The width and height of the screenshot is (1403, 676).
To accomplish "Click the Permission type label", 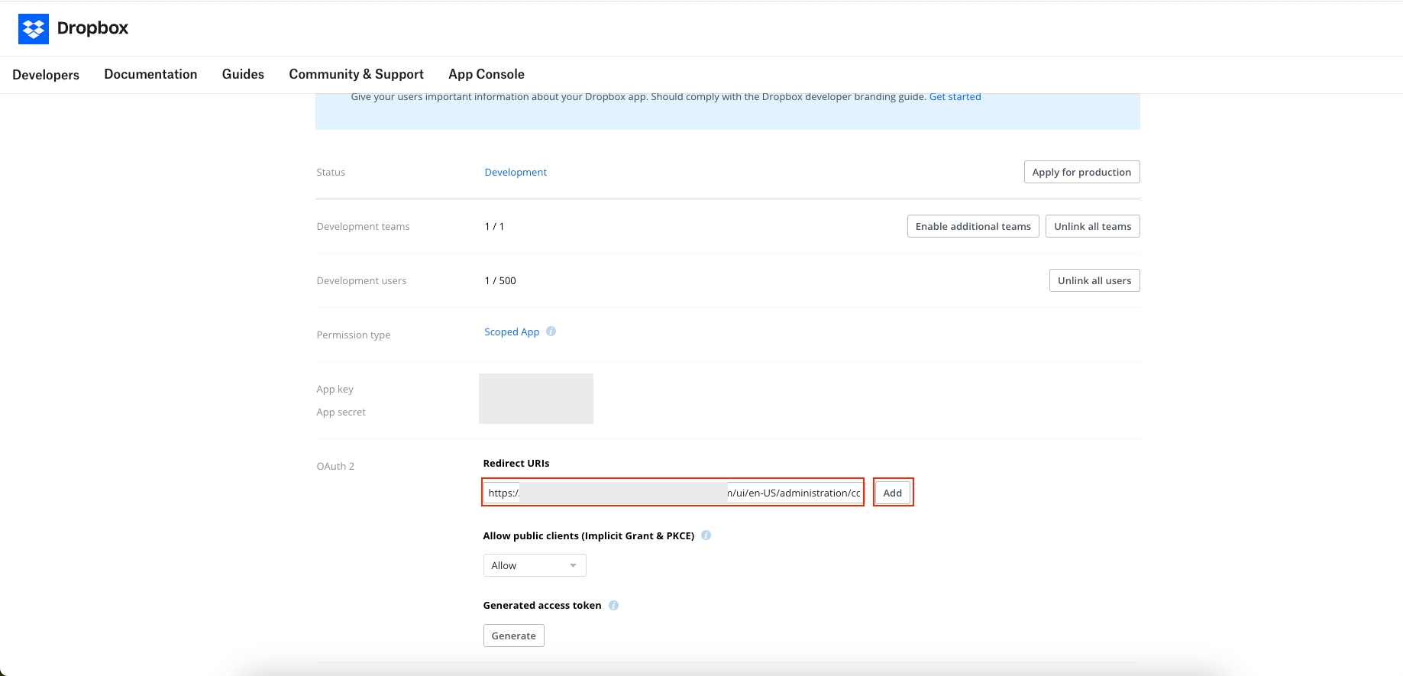I will (x=353, y=335).
